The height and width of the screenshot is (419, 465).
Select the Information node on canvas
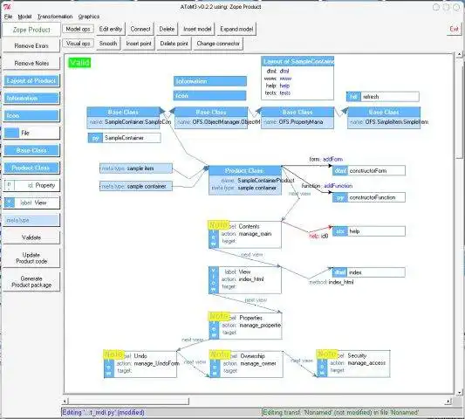(210, 81)
